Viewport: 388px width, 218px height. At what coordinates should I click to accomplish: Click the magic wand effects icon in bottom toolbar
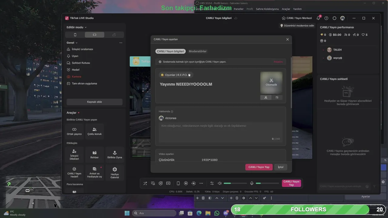(x=145, y=183)
